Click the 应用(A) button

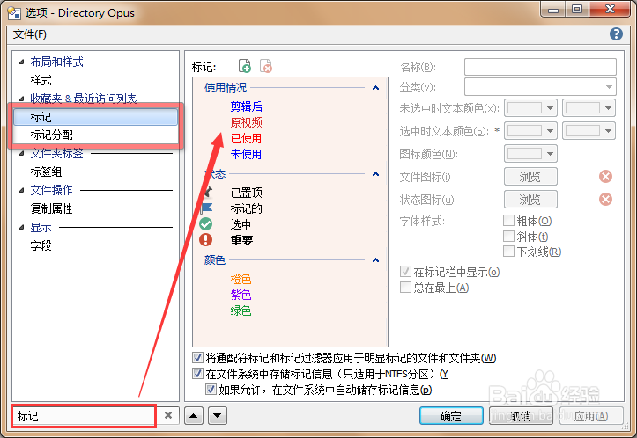click(591, 416)
